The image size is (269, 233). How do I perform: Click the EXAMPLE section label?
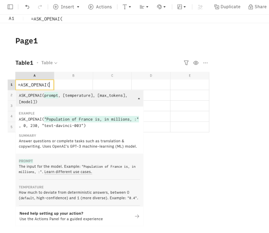pyautogui.click(x=26, y=113)
